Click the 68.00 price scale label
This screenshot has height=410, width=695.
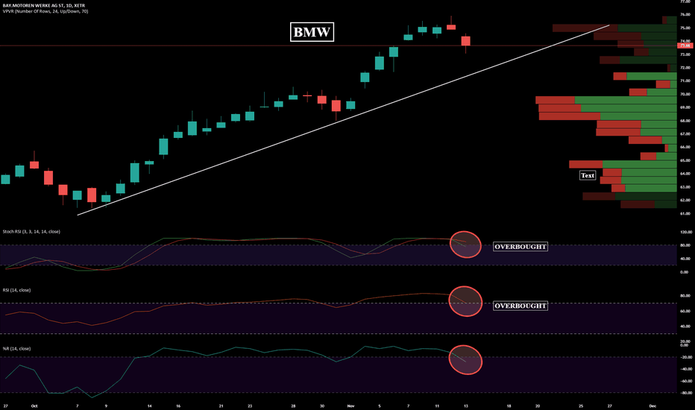(x=685, y=121)
